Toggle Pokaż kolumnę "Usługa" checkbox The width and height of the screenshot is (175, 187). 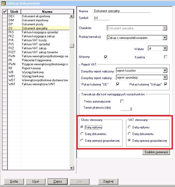[166, 84]
